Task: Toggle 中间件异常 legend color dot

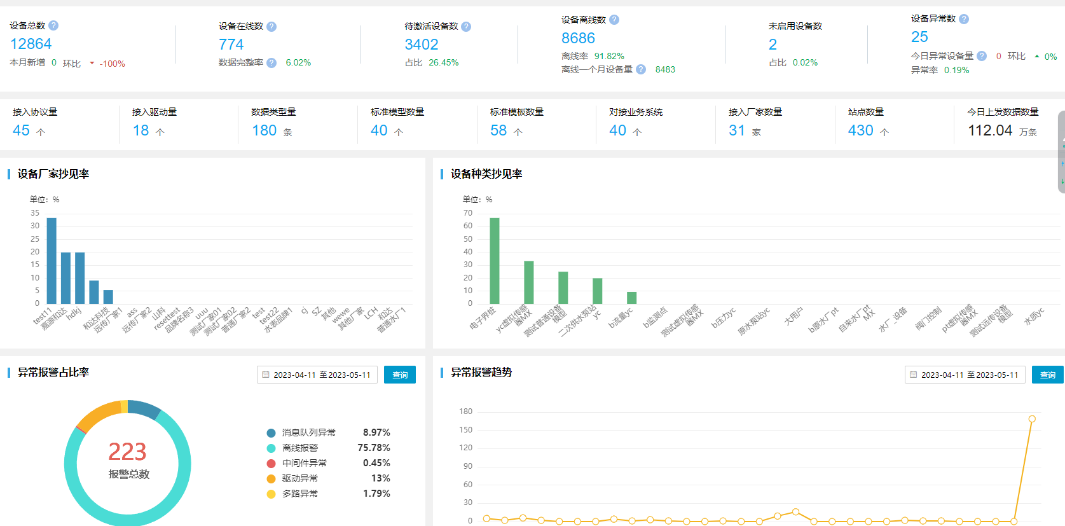Action: click(271, 464)
